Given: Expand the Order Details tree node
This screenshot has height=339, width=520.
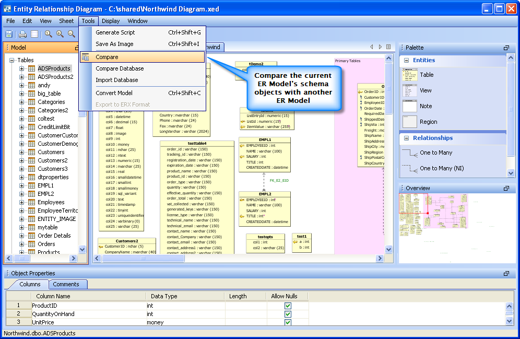Looking at the screenshot, I should [x=21, y=236].
